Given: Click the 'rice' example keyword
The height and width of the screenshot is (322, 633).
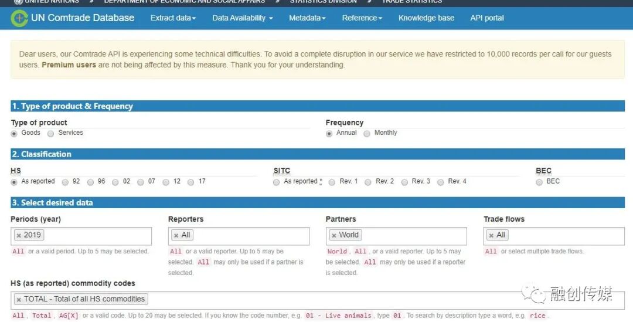Looking at the screenshot, I should (x=537, y=316).
